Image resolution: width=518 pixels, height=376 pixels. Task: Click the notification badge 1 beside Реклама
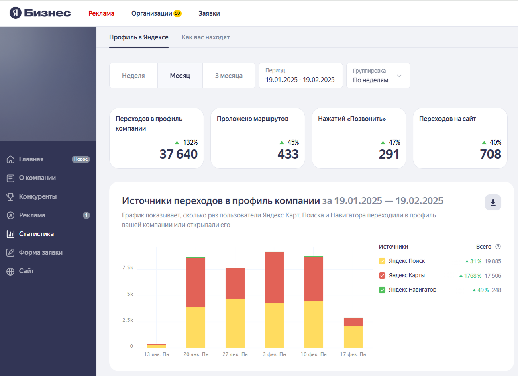86,215
